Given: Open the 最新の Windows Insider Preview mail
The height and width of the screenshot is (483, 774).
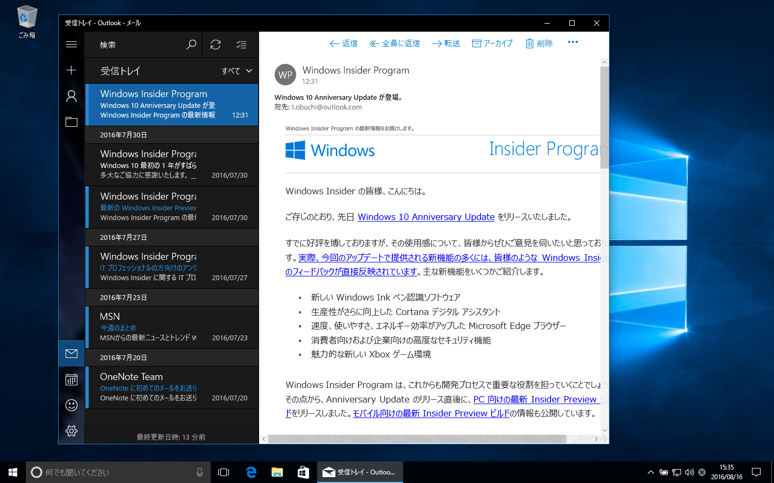Looking at the screenshot, I should 172,207.
